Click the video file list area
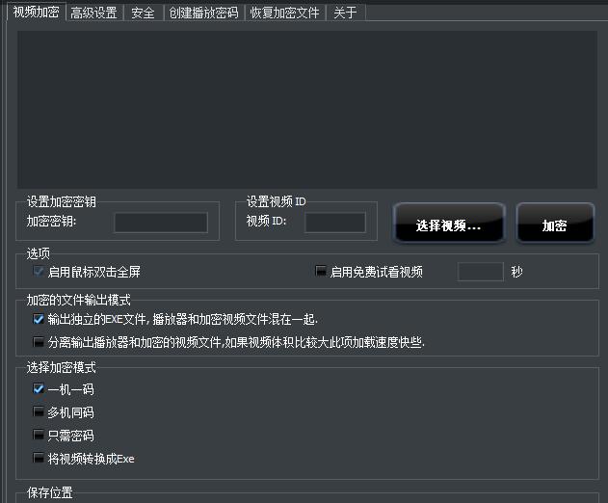608x503 pixels. 307,110
